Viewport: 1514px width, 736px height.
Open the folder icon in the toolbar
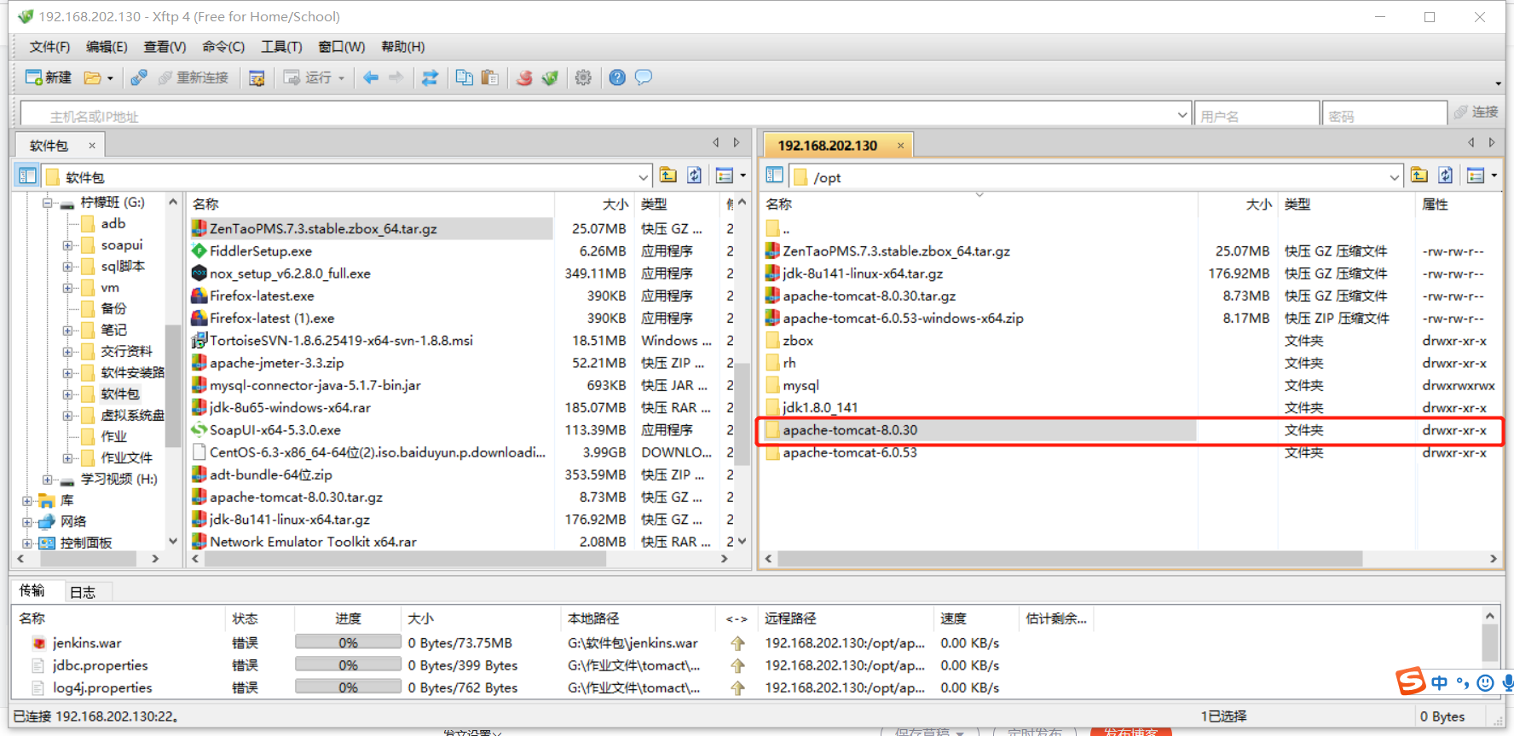click(x=92, y=78)
